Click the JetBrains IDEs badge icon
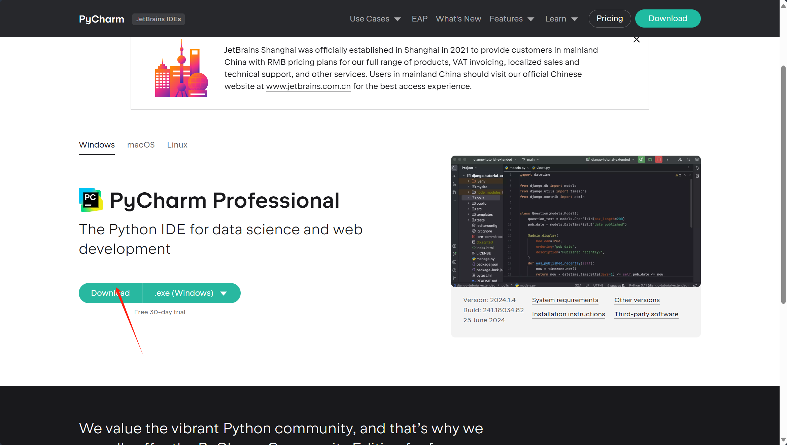787x445 pixels. pos(158,19)
